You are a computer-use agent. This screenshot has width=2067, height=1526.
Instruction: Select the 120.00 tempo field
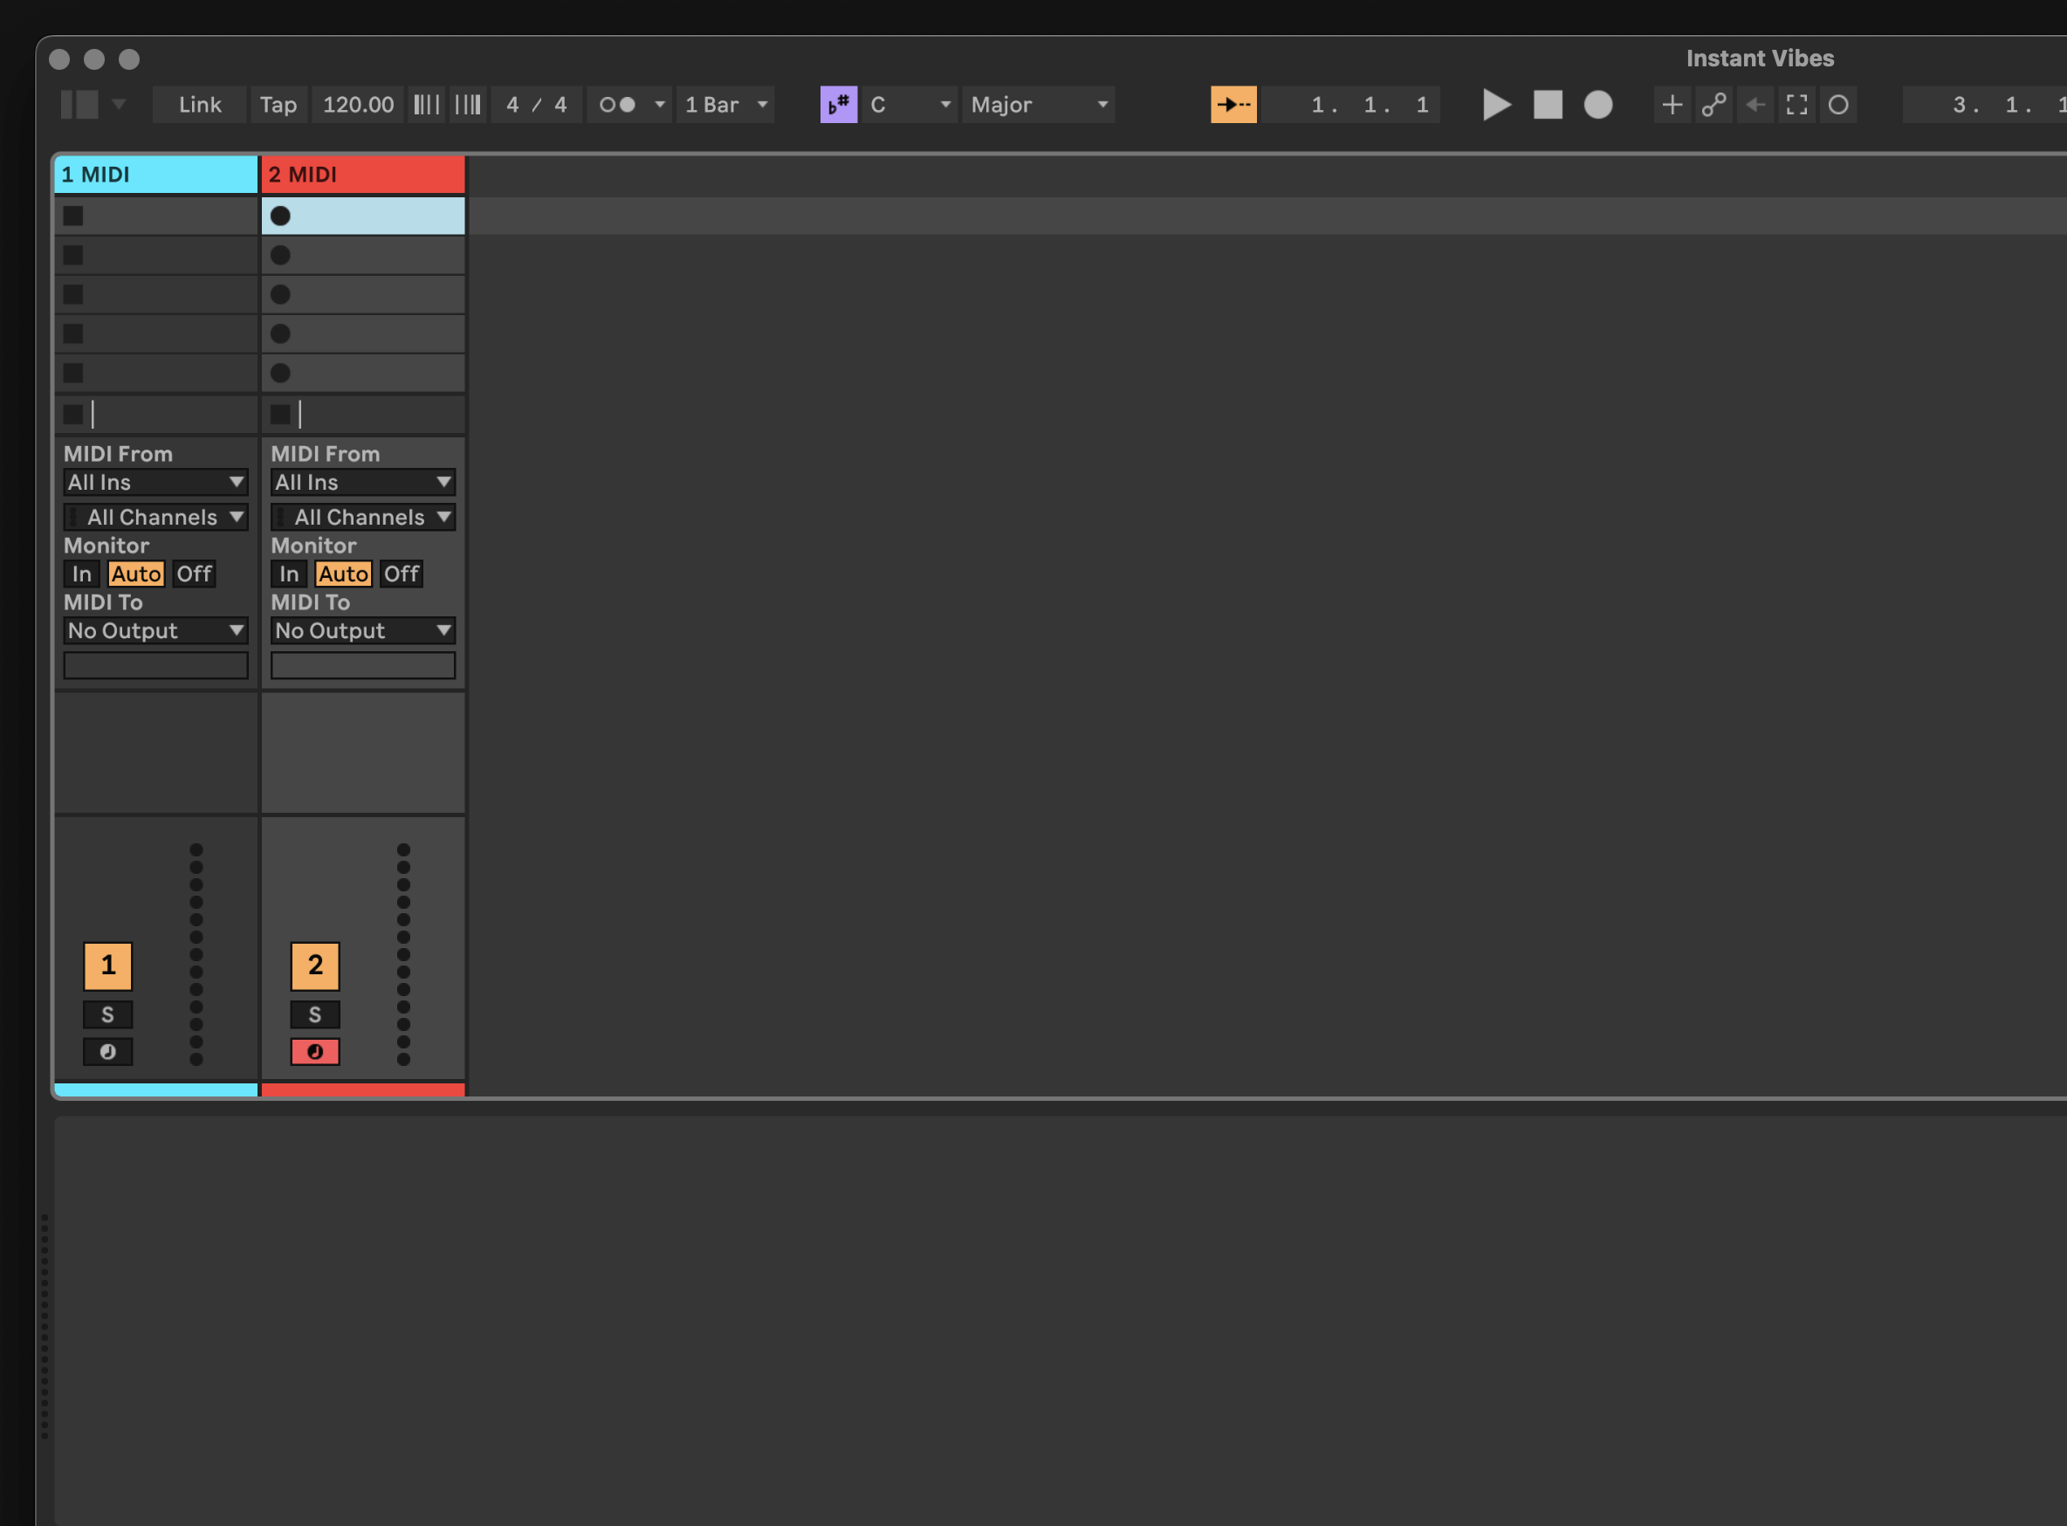tap(359, 105)
